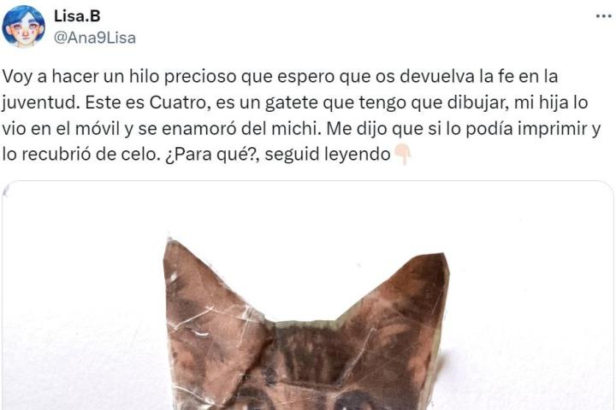Click the cat's visible eye in photo

pos(356,401)
